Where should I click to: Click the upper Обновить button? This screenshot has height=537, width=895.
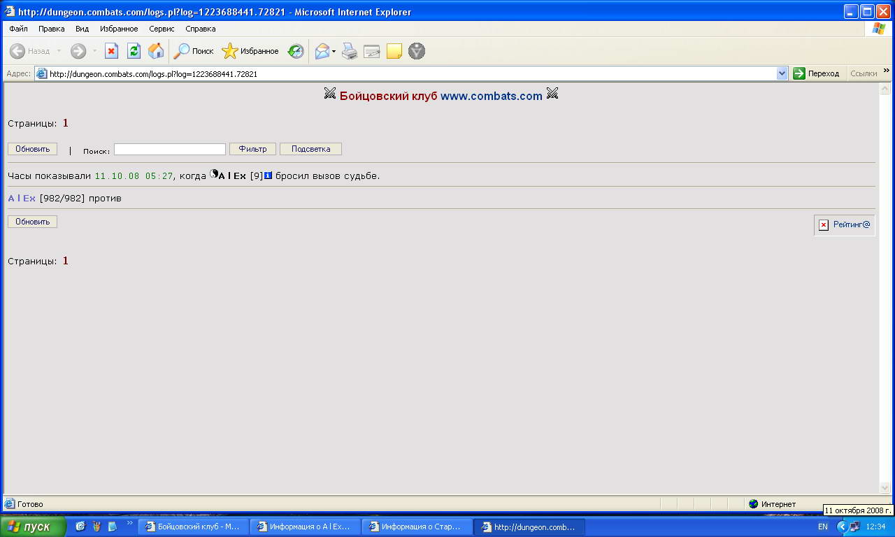coord(33,149)
